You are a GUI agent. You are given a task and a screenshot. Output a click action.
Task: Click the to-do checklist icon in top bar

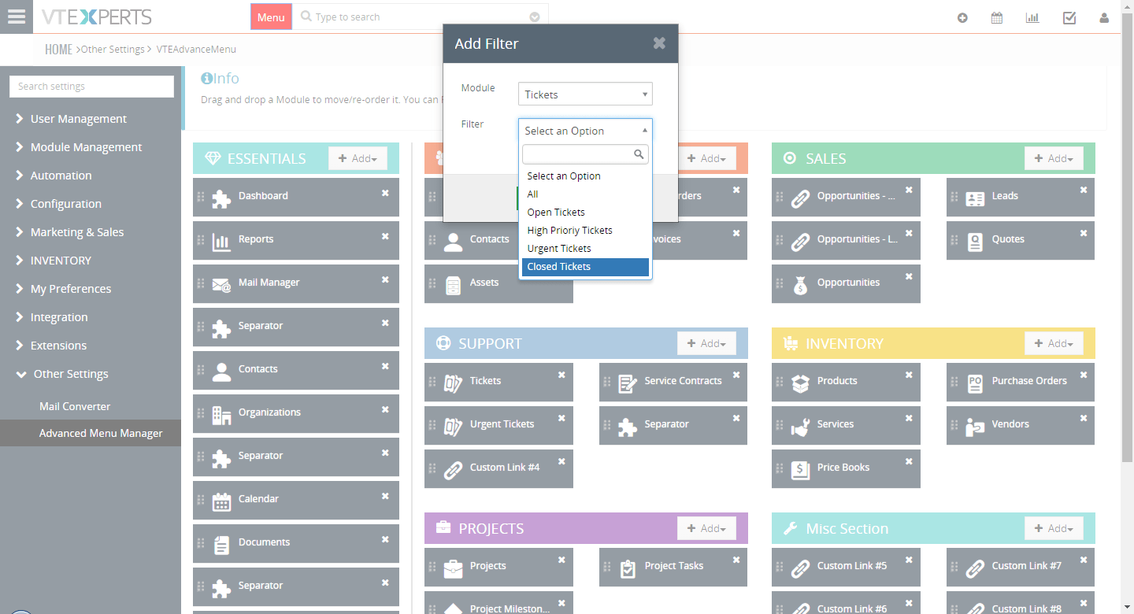[x=1069, y=17]
